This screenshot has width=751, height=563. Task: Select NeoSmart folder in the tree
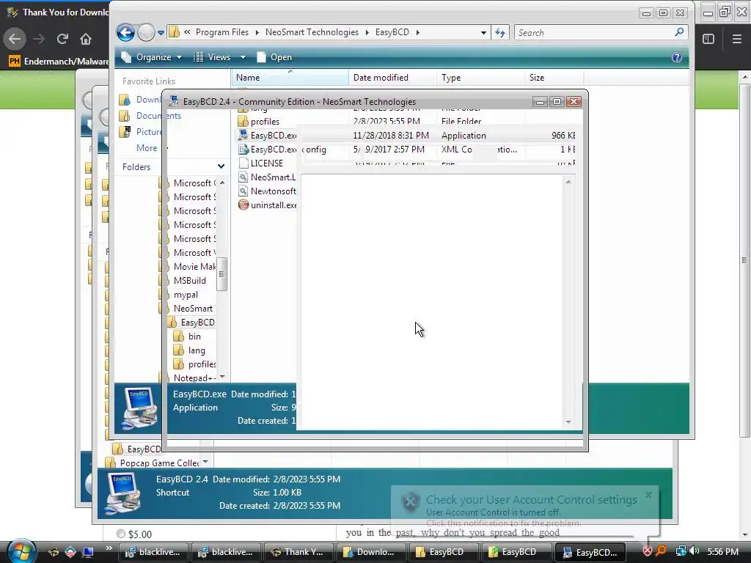click(193, 309)
